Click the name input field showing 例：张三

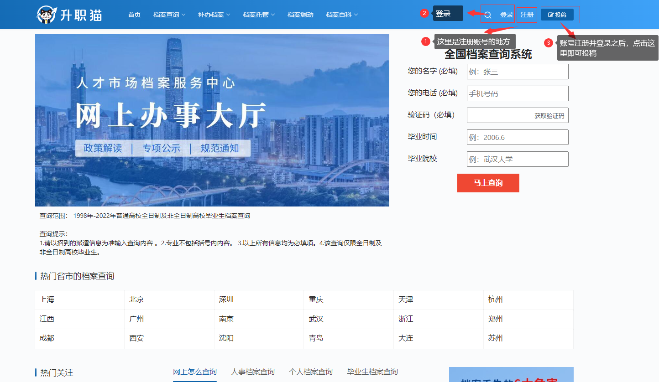pyautogui.click(x=517, y=72)
